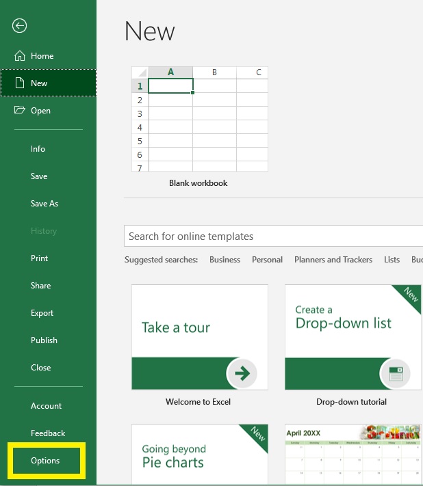Select the highlighted New sidebar label

(x=39, y=83)
